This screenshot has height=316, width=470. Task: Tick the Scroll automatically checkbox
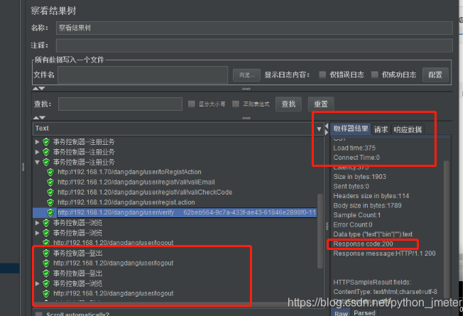38,314
